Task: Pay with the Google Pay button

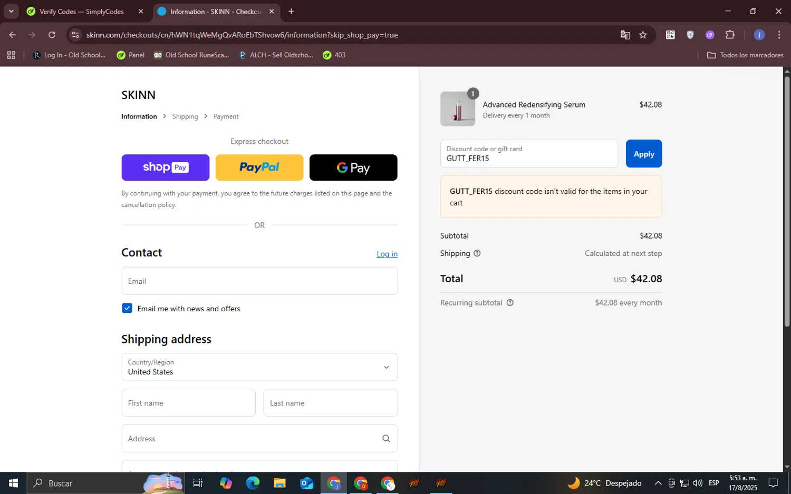Action: click(x=353, y=167)
